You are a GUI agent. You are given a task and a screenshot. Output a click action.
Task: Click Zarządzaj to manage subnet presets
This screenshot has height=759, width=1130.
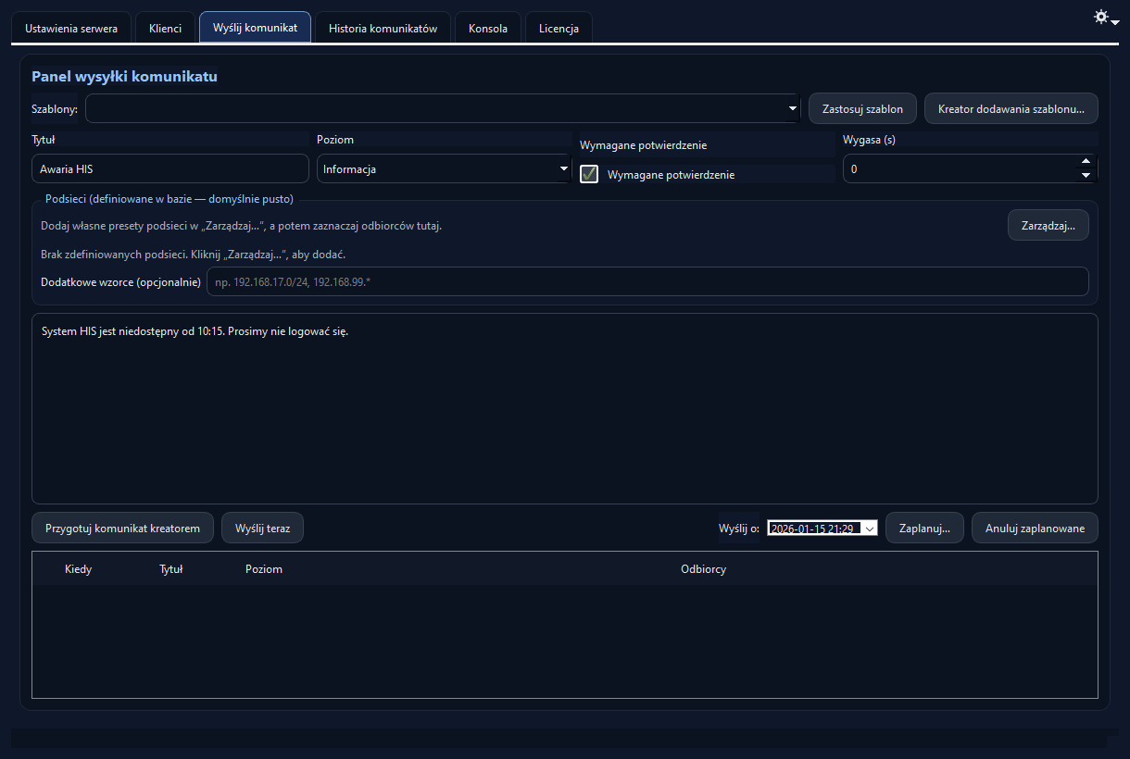tap(1048, 225)
